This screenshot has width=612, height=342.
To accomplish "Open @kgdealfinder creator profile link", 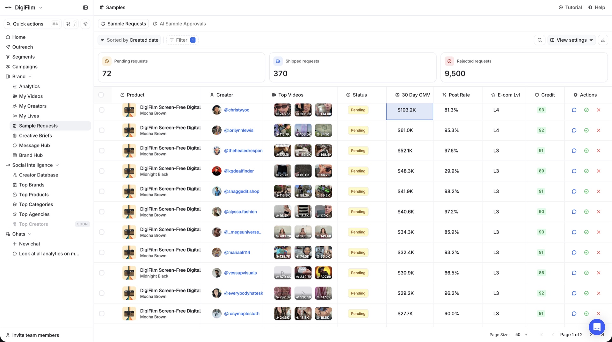I will (239, 171).
